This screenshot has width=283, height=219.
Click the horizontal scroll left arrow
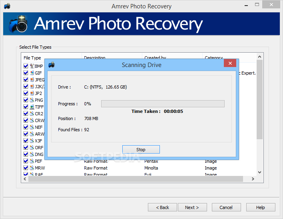(x=25, y=179)
